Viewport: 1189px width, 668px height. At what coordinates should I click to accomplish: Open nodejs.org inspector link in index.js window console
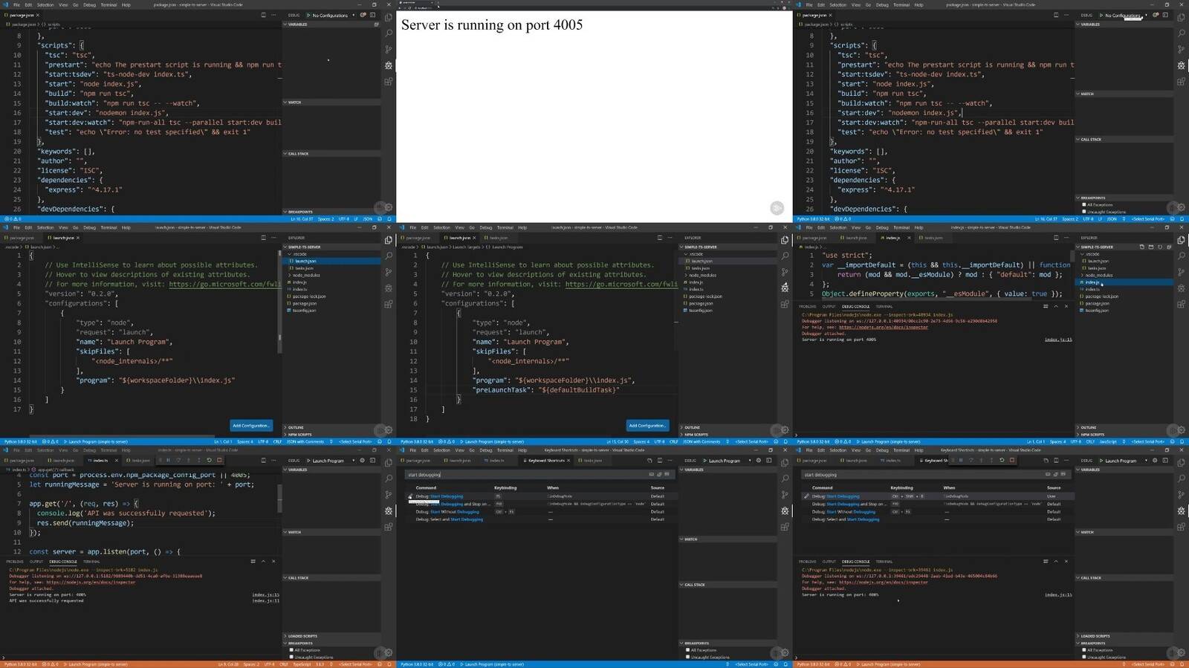click(x=884, y=327)
